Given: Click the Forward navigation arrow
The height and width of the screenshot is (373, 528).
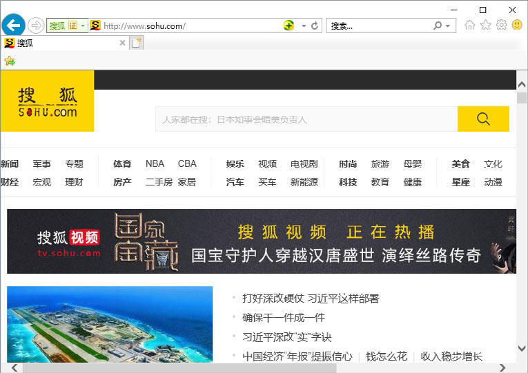Looking at the screenshot, I should [36, 26].
